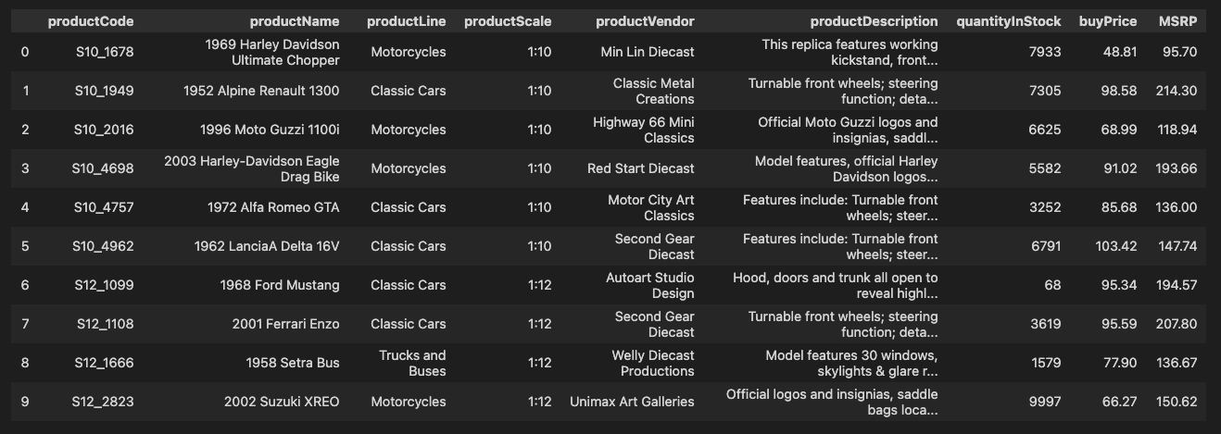Click the Motor City Art Classics cell
The width and height of the screenshot is (1221, 434).
(650, 207)
